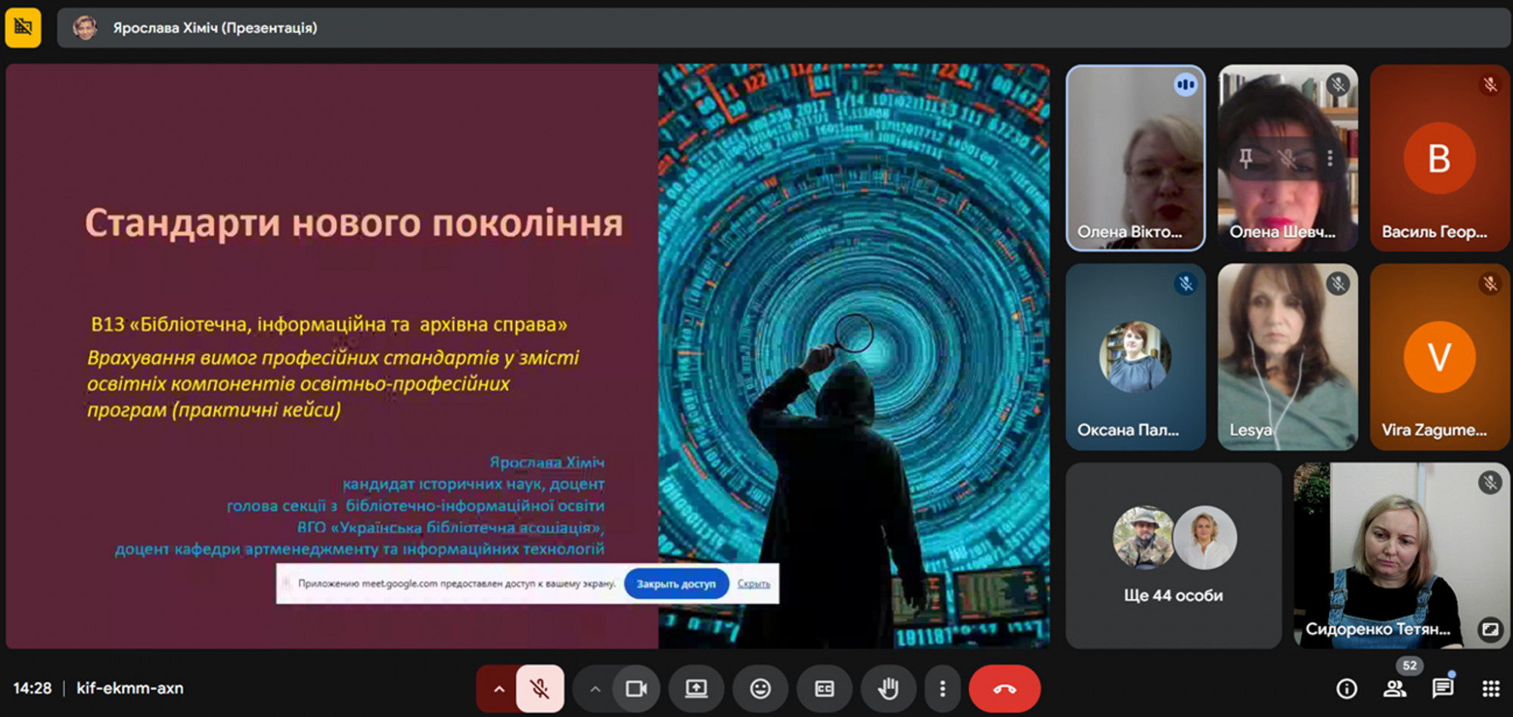Pin Олена Шевч's video tile
This screenshot has width=1513, height=717.
click(x=1246, y=159)
